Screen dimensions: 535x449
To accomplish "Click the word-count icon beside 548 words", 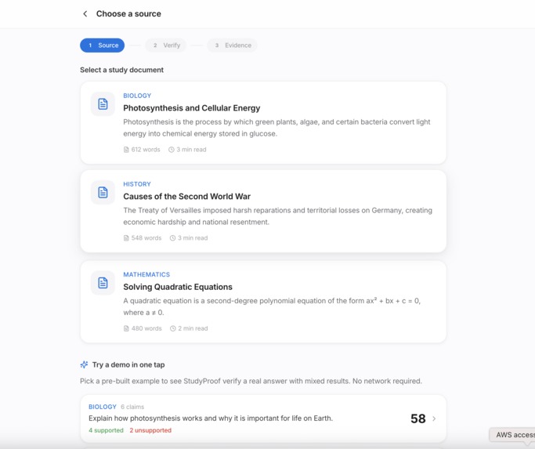I will [126, 238].
